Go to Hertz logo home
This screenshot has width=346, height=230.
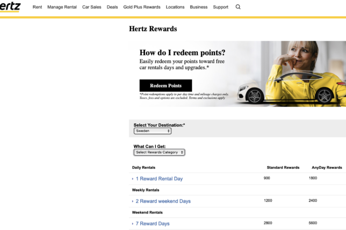pyautogui.click(x=10, y=6)
